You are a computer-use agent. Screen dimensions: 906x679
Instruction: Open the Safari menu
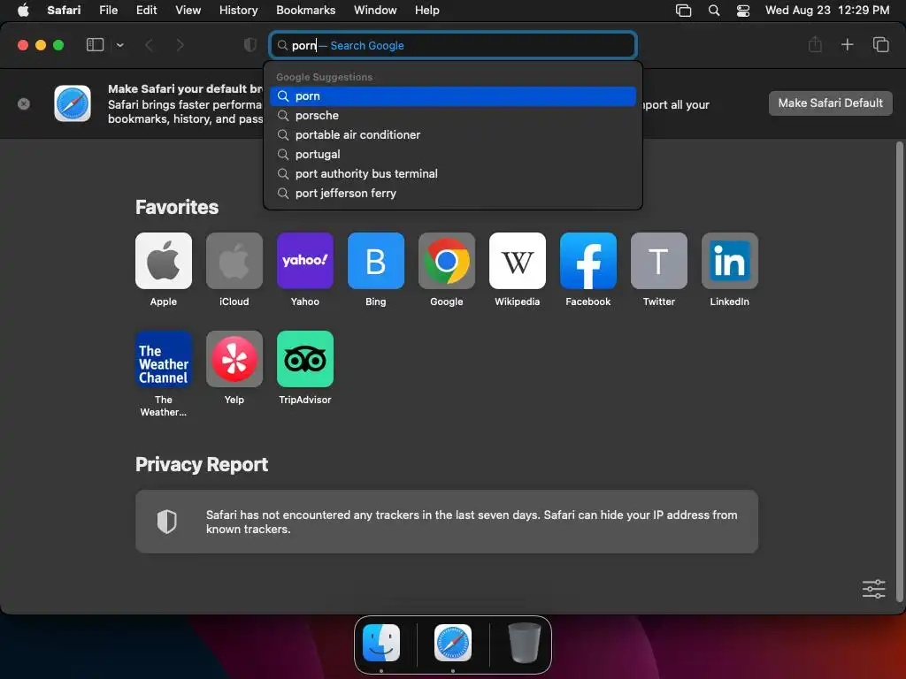[x=64, y=11]
